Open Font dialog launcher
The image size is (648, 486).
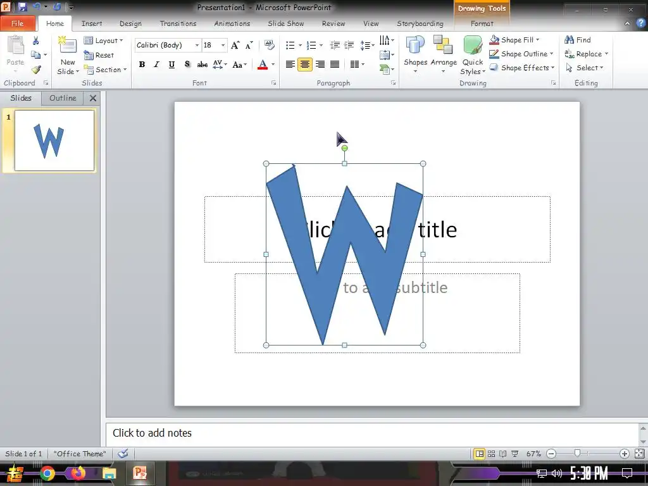tap(273, 83)
